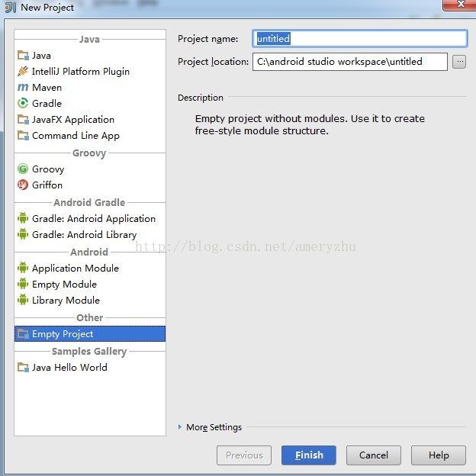Click into the Project location field
This screenshot has height=476, width=476.
350,62
